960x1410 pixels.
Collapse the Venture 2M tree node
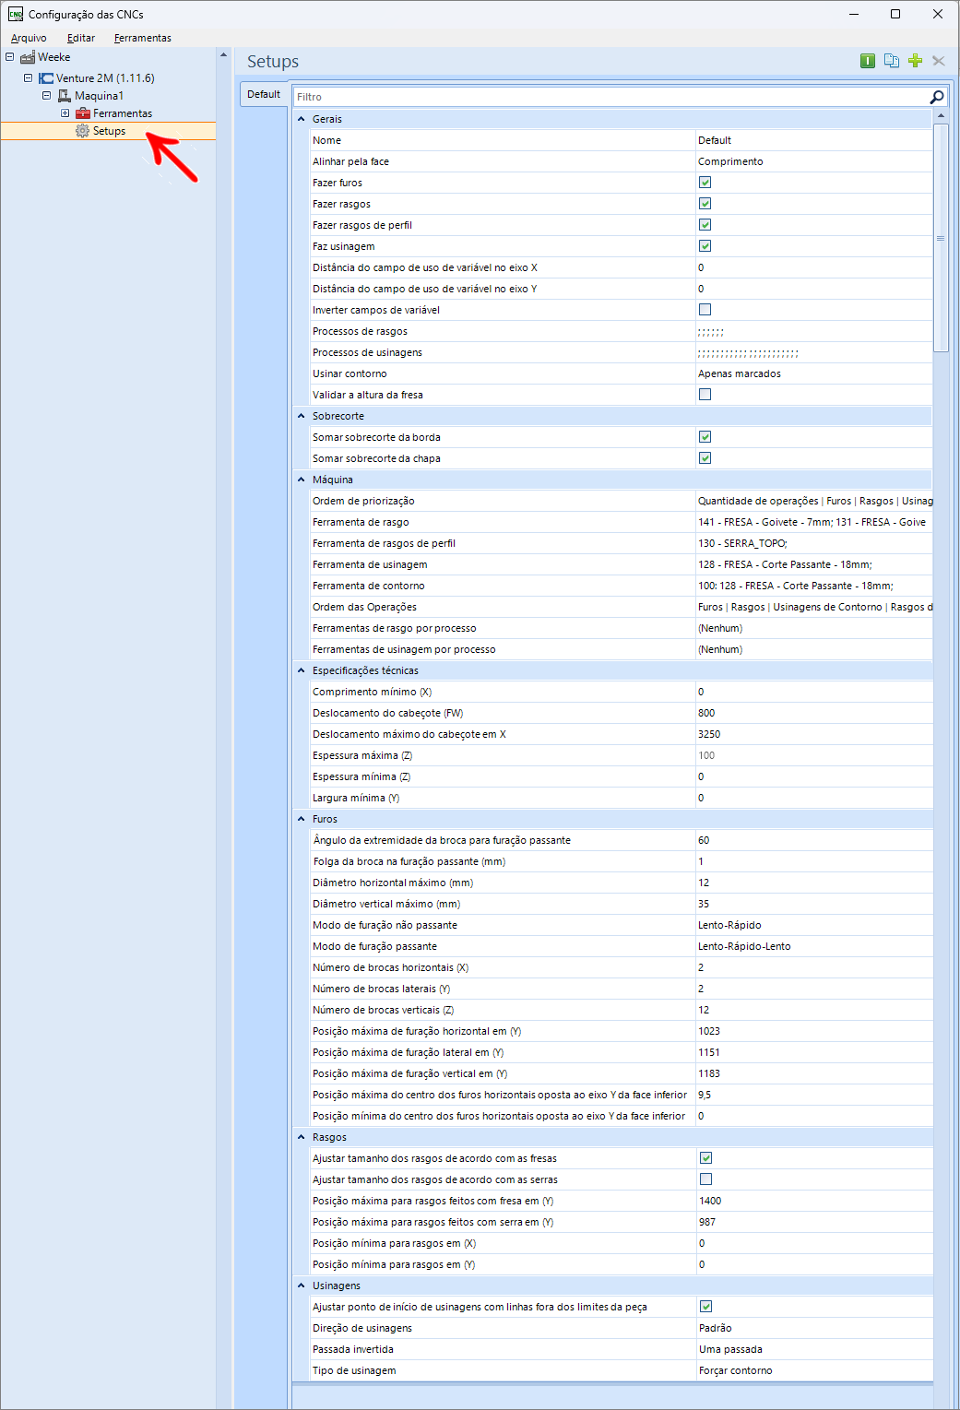click(28, 78)
